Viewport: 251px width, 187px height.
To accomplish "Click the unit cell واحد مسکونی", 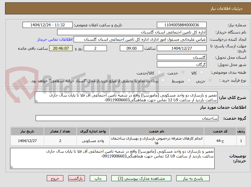I will coord(93,140).
